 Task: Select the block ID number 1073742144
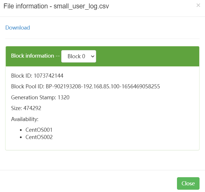49,76
